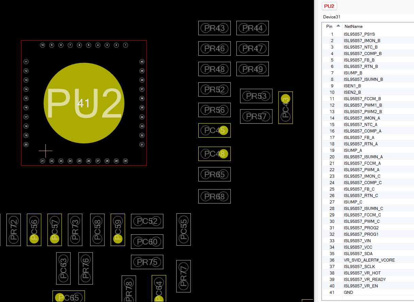Viewport: 414px width, 302px height.
Task: Select component PR53 on the board
Action: click(256, 96)
